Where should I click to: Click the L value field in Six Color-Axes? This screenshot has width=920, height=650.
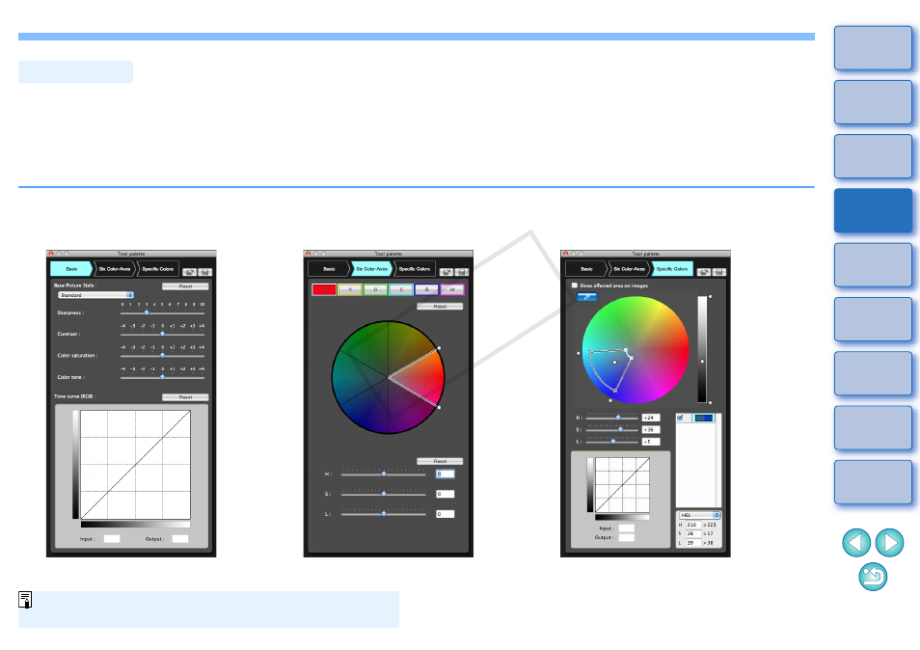(x=445, y=514)
